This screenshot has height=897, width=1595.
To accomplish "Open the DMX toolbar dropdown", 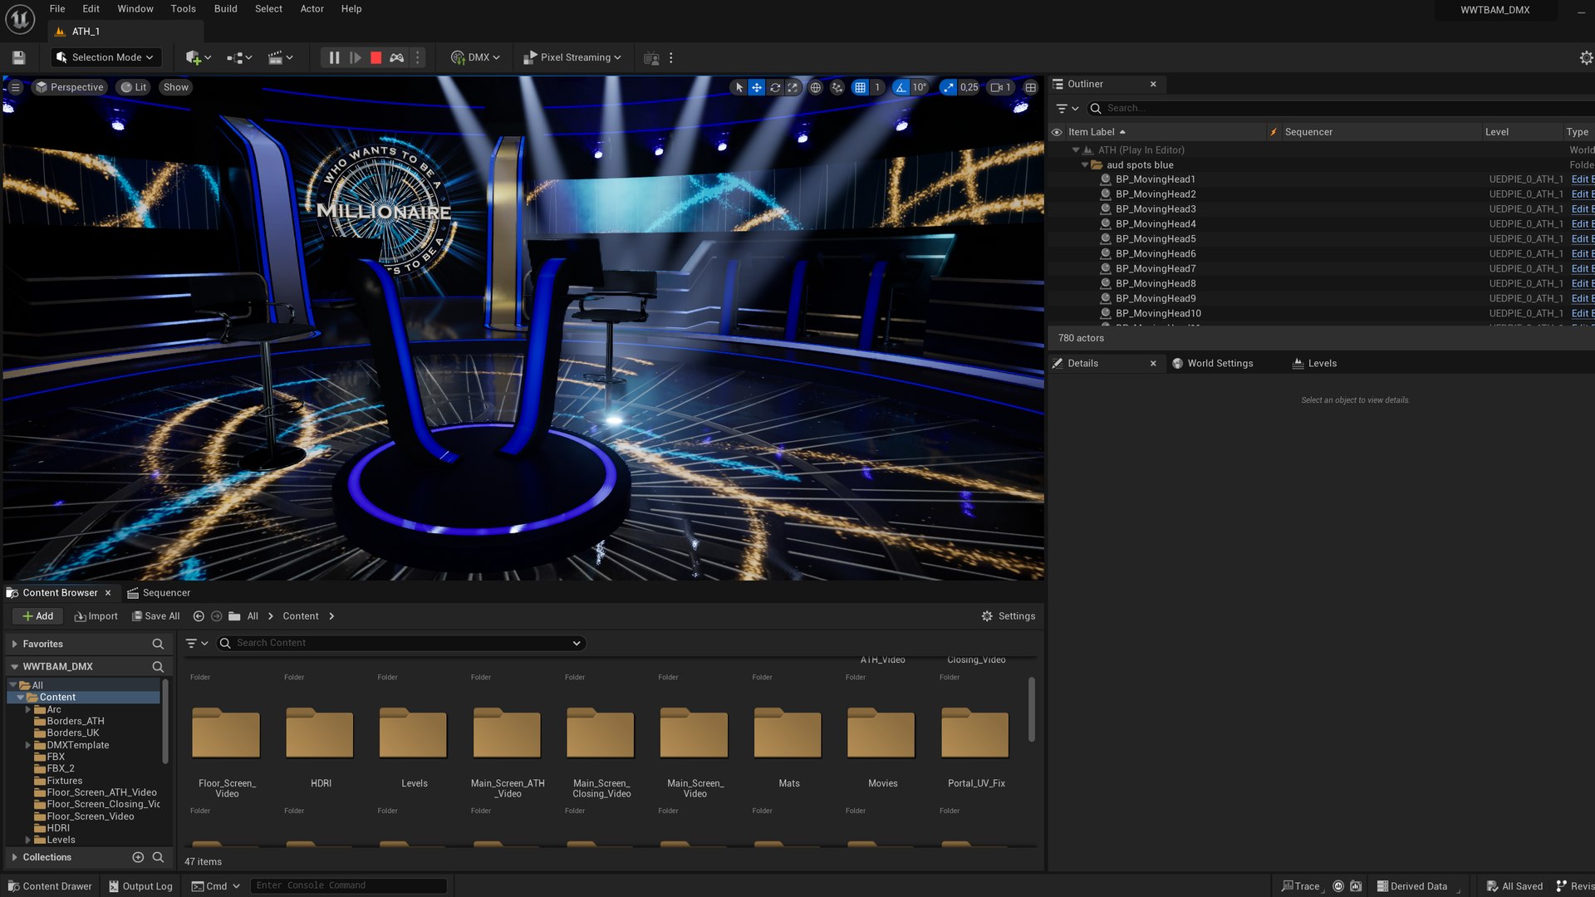I will tap(475, 57).
